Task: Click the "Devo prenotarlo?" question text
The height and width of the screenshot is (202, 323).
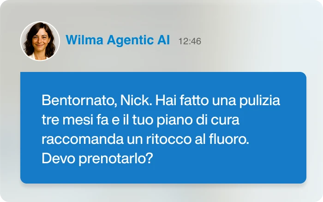Action: point(97,159)
